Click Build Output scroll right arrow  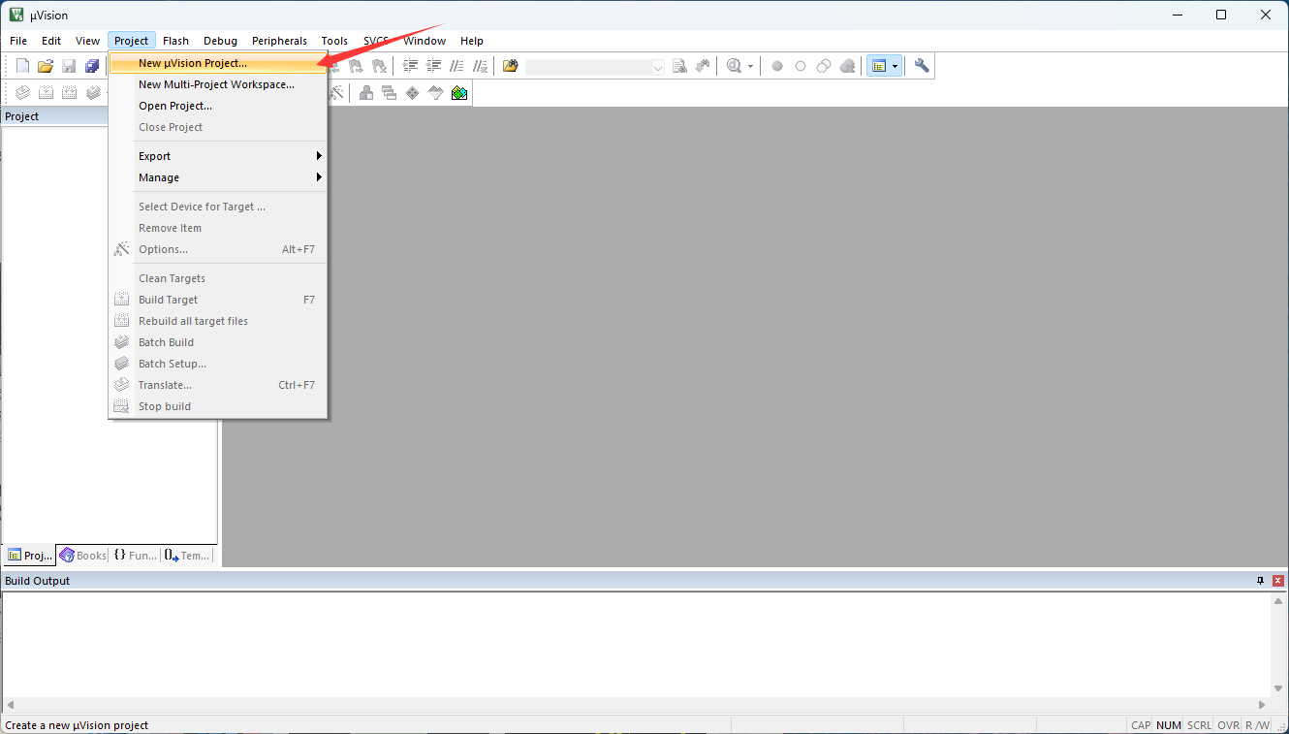coord(1262,705)
